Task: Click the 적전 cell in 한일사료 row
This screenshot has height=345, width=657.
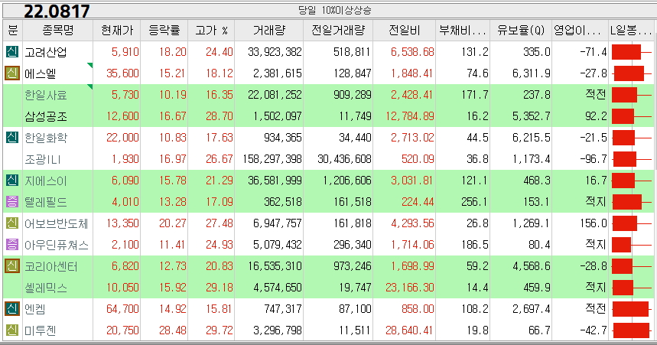Action: (x=596, y=95)
